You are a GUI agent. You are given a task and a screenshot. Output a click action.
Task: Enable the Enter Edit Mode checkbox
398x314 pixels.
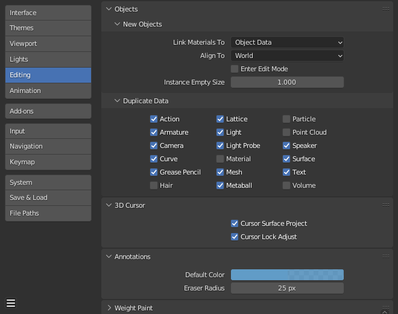coord(235,69)
